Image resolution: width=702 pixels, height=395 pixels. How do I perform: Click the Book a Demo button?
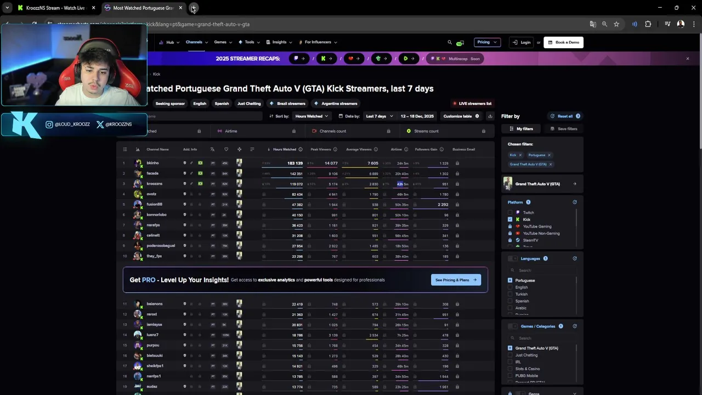563,42
